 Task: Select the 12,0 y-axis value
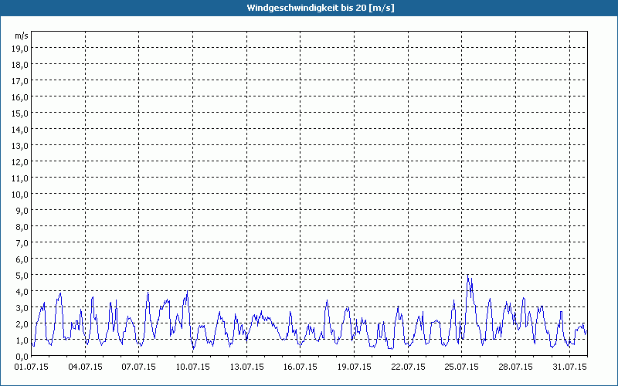pos(21,162)
